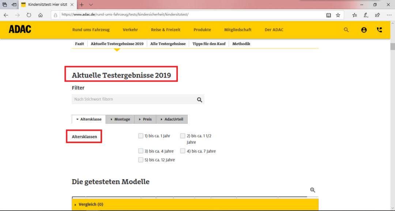Click the set tabs aside icon

click(x=14, y=4)
